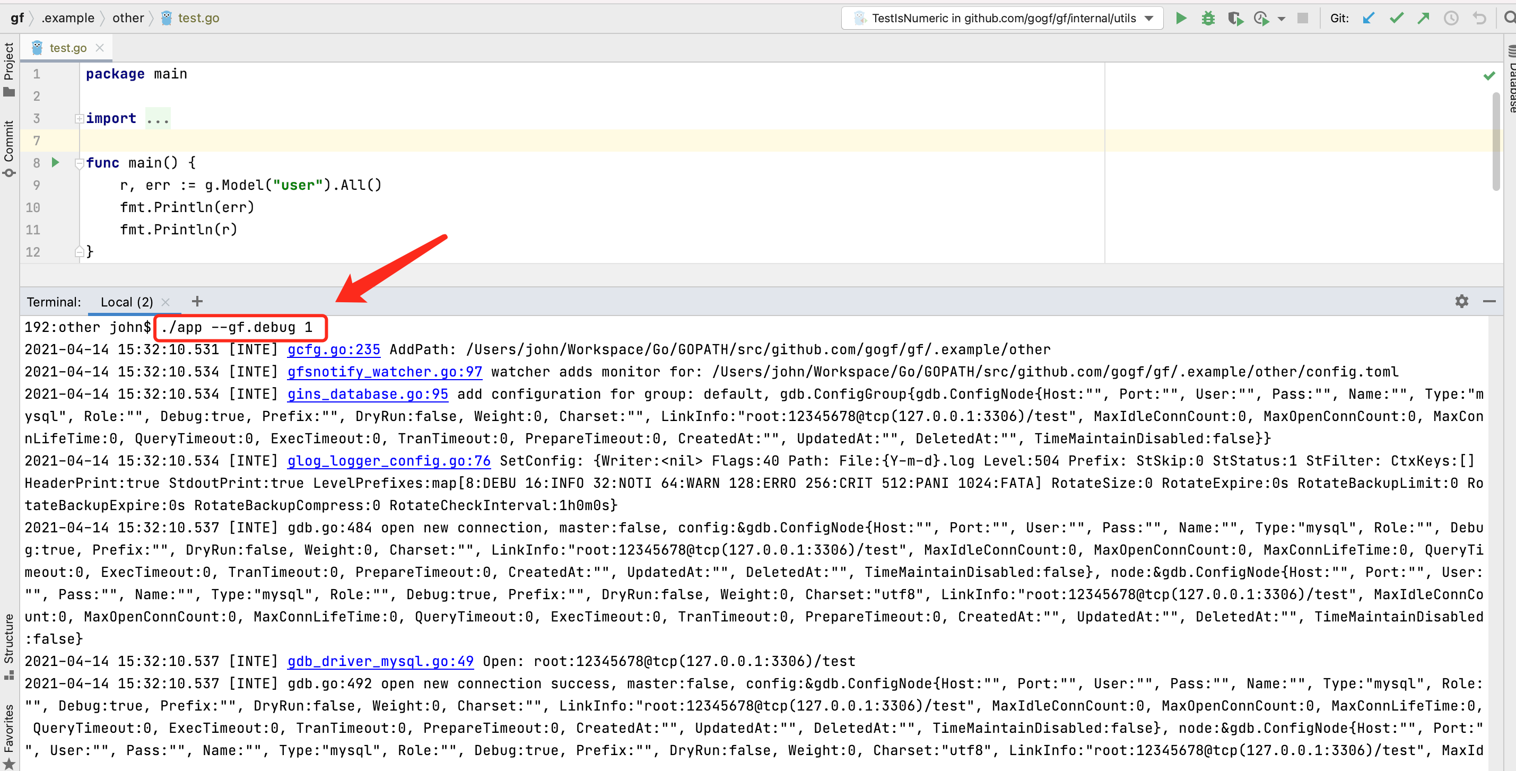Expand the folded import block
The height and width of the screenshot is (771, 1516).
pyautogui.click(x=79, y=119)
